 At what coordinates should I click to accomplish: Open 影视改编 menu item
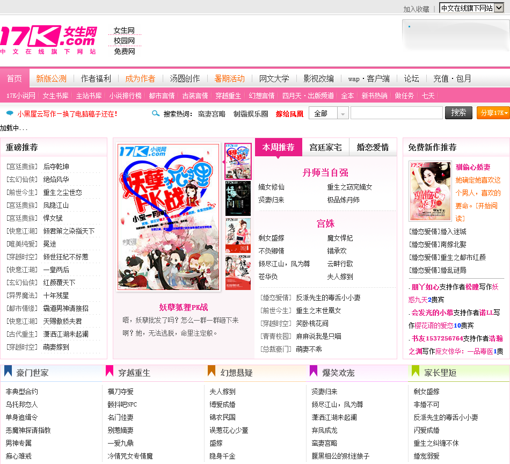click(319, 78)
